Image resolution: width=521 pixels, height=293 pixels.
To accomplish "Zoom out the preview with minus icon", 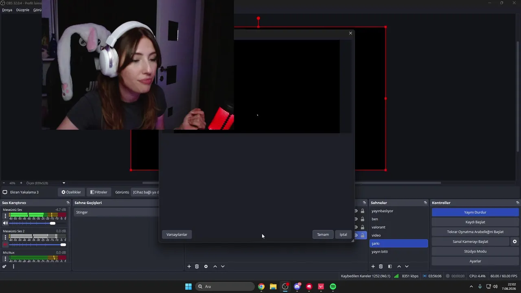I will click(4, 183).
